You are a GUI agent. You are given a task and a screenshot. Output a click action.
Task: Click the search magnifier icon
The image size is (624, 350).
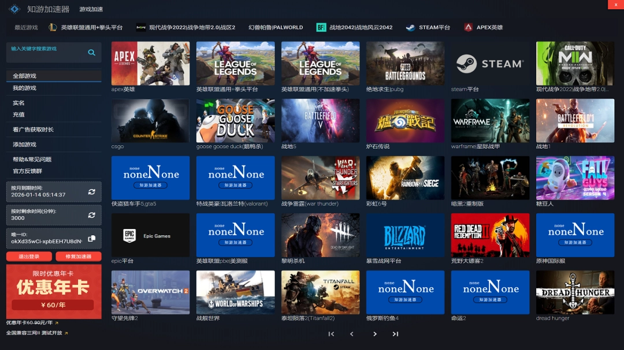[91, 52]
